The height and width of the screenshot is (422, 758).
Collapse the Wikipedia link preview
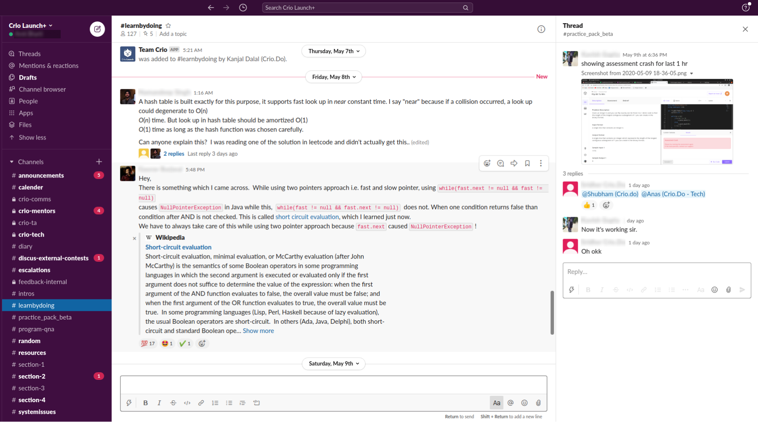[x=134, y=238]
